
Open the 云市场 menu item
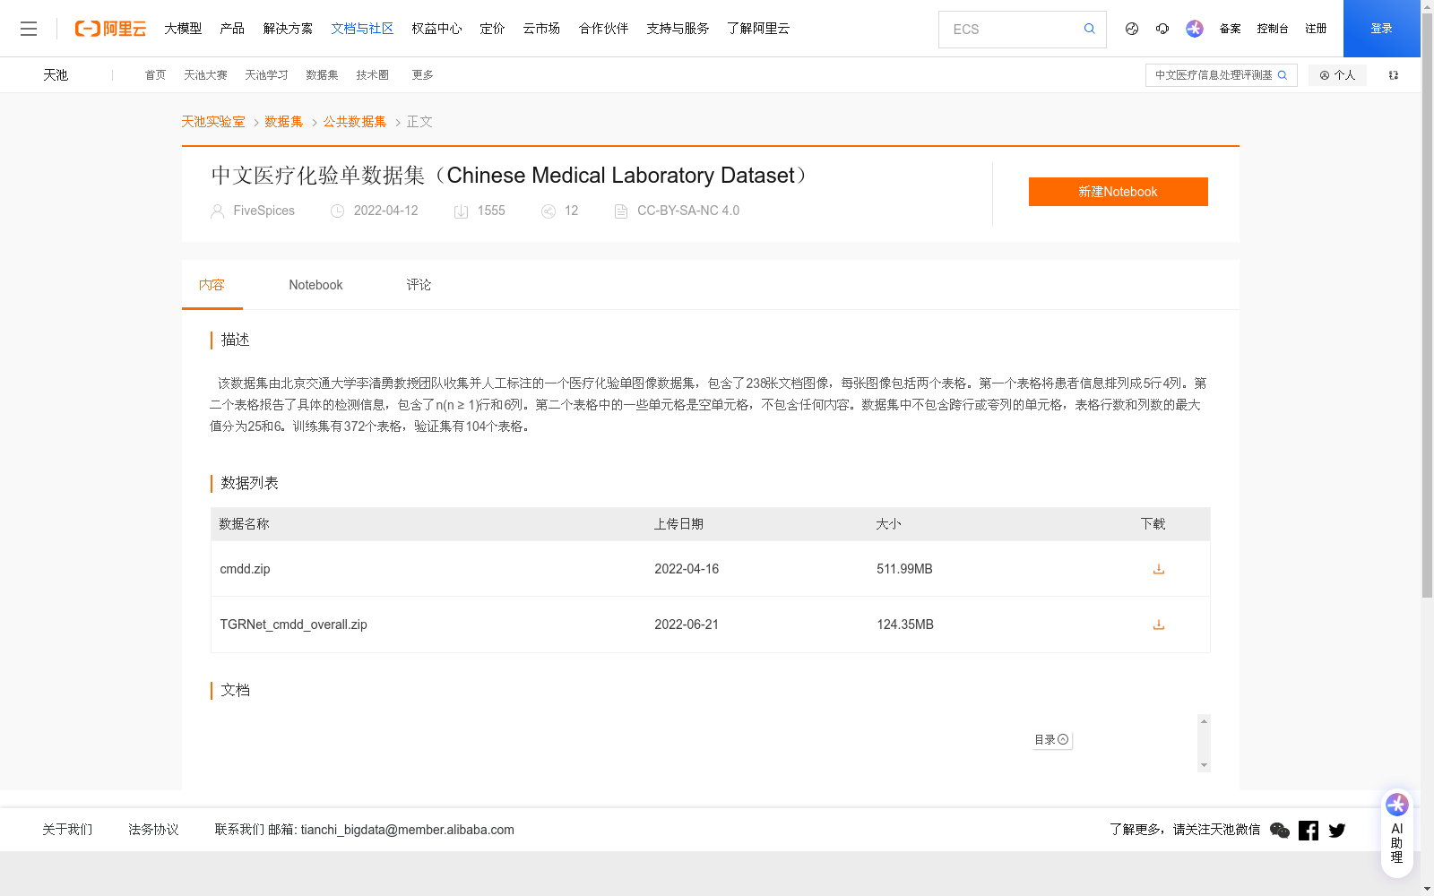point(541,29)
